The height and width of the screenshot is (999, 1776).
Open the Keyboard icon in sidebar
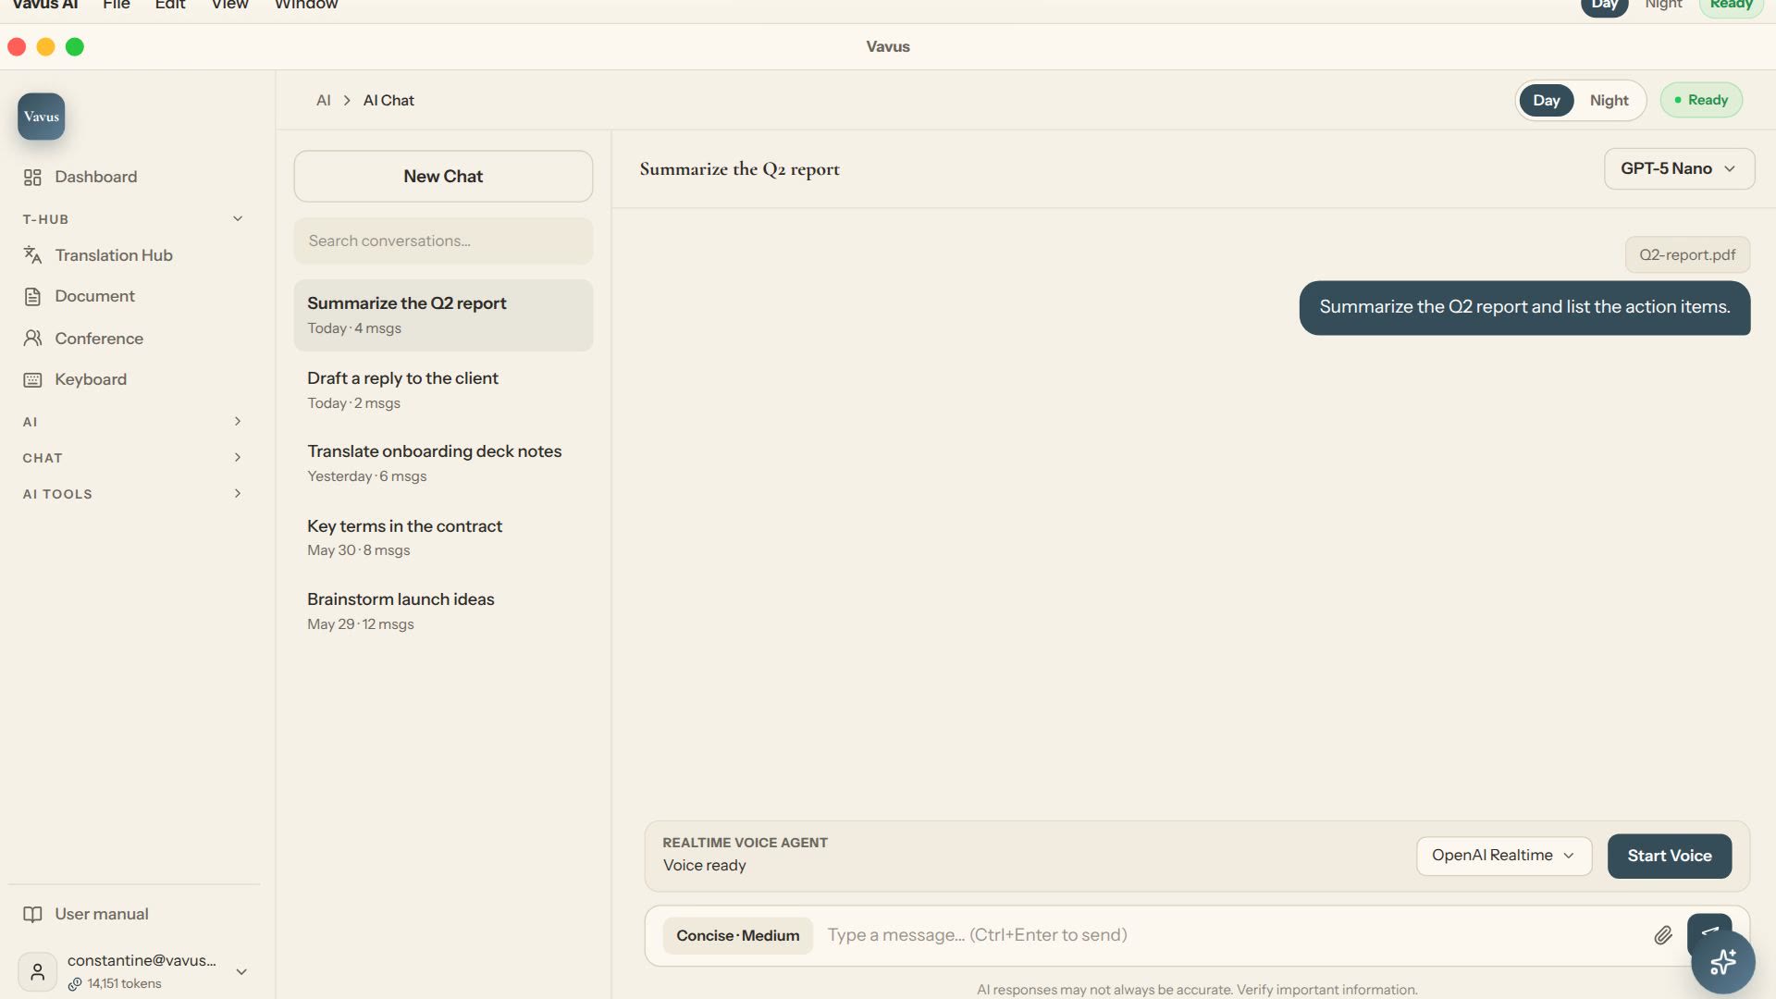pyautogui.click(x=32, y=380)
